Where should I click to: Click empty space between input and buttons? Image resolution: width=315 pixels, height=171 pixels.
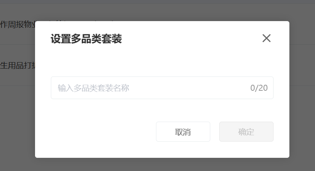162,110
